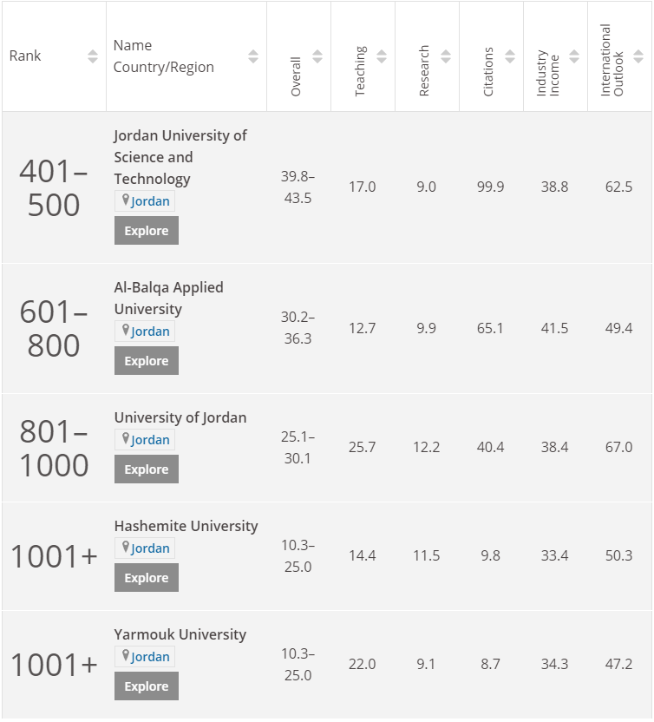Sort by Industry Income arrows
The height and width of the screenshot is (722, 654).
(x=574, y=56)
